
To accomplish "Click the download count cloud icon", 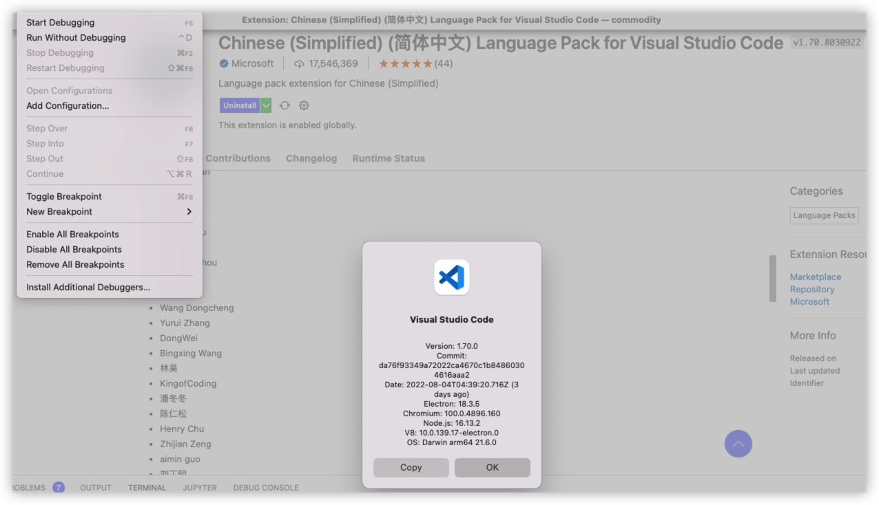I will [299, 63].
